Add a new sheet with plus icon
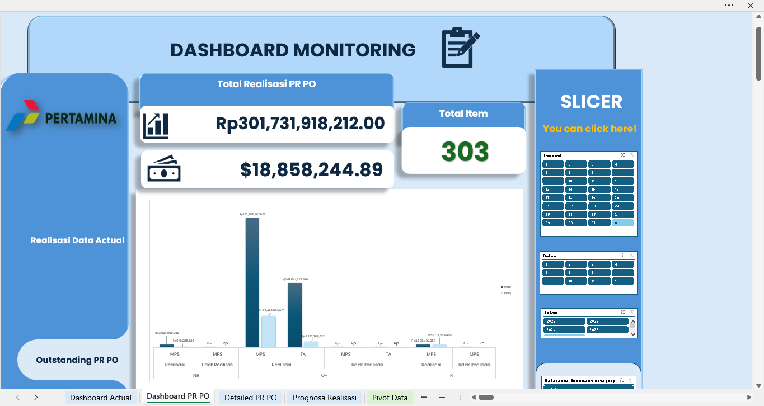This screenshot has height=406, width=764. [x=442, y=398]
